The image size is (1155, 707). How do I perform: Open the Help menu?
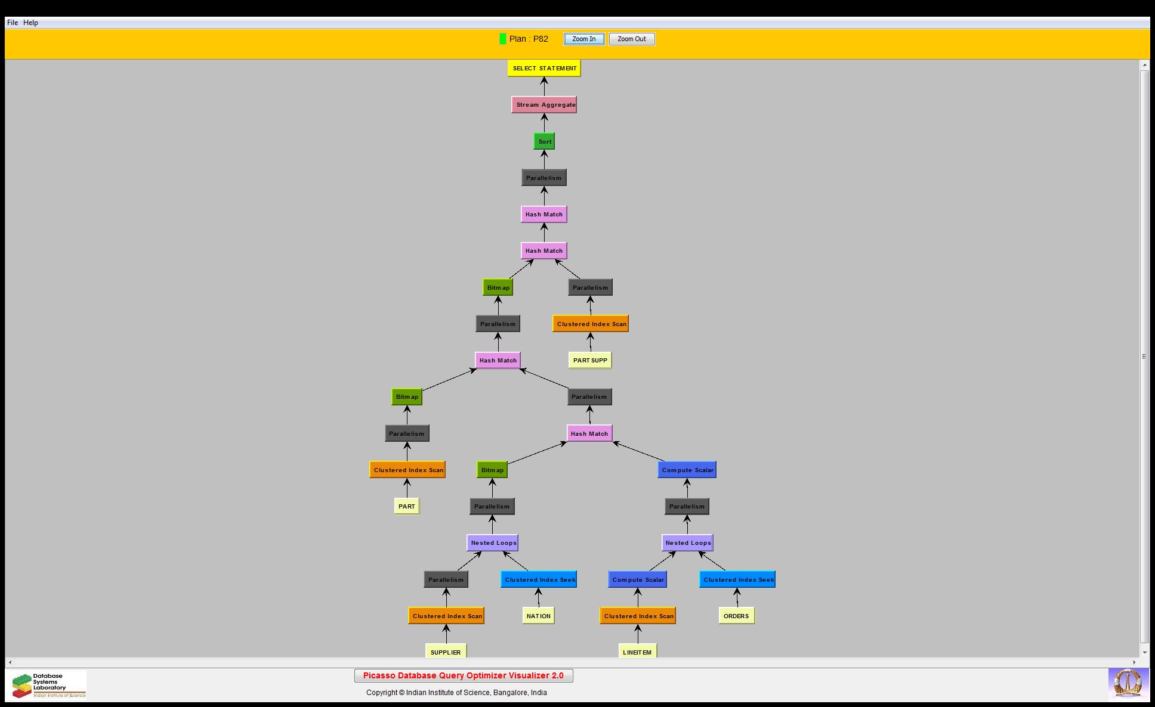tap(31, 23)
